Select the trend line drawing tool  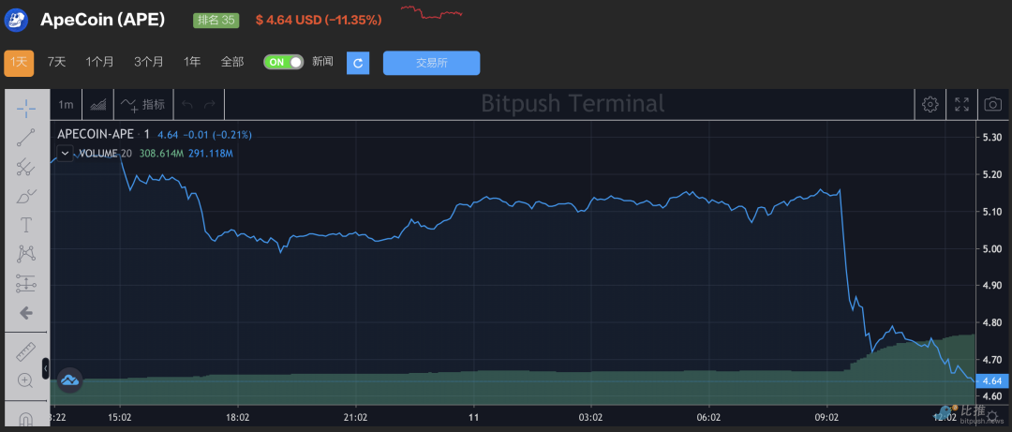26,138
